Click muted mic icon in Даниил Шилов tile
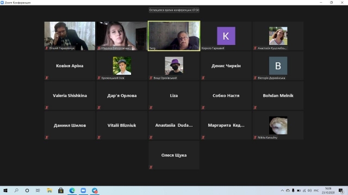Viewport: 348px width, 195px height. point(47,138)
